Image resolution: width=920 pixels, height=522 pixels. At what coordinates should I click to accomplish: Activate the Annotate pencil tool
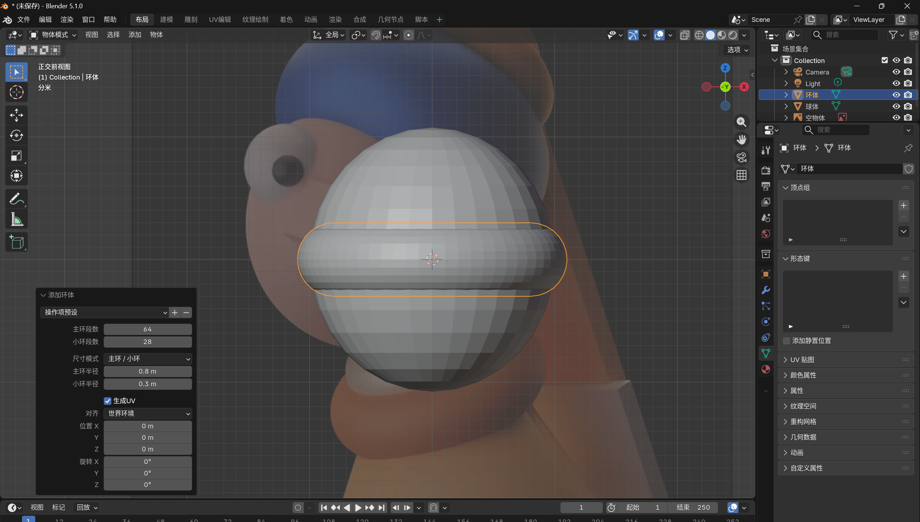point(16,199)
